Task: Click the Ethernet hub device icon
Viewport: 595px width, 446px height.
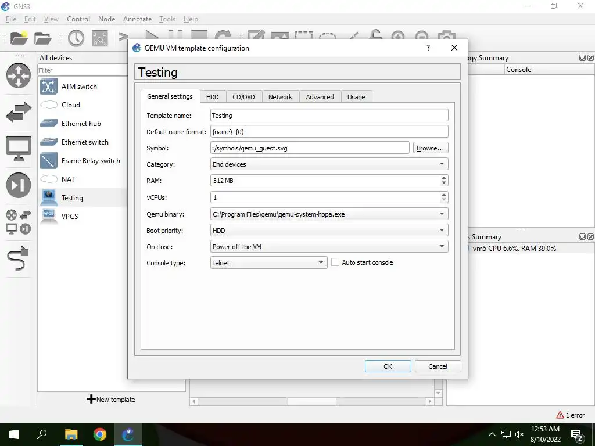Action: coord(49,123)
